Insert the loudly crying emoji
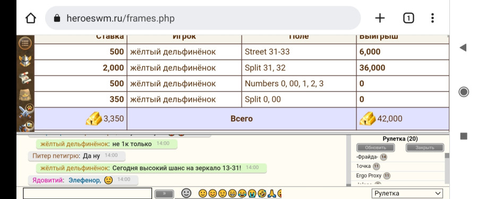Viewport: 478px width, 199px height. click(x=252, y=193)
